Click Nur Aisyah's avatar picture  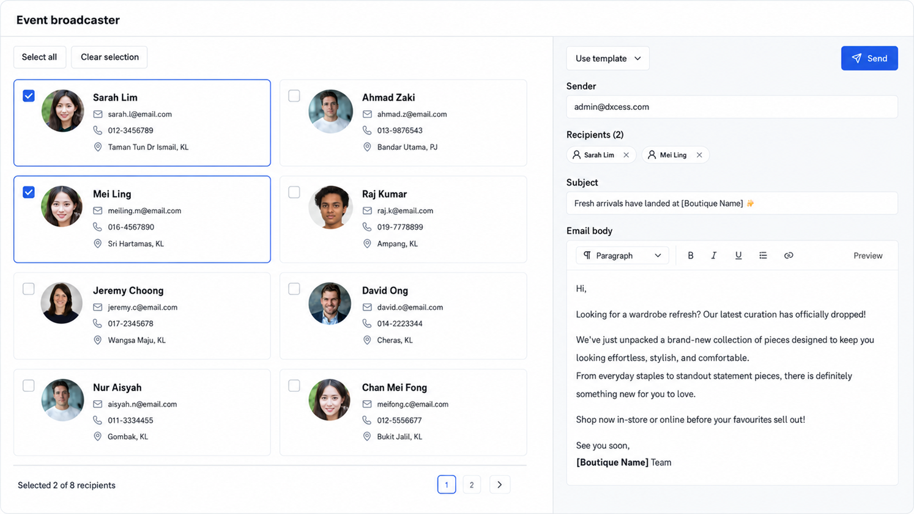tap(62, 400)
